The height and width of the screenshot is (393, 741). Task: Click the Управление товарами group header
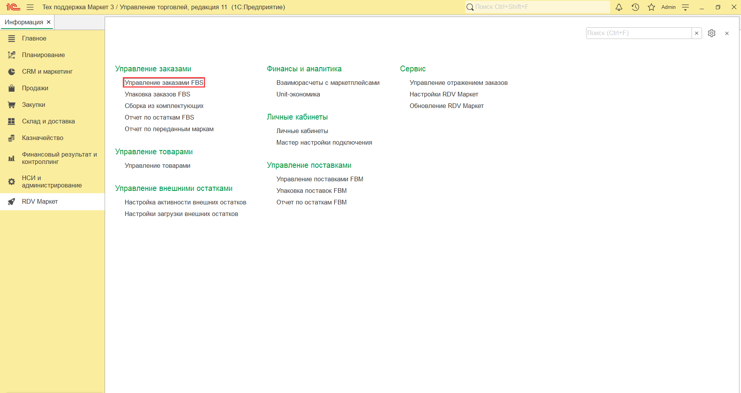tap(154, 152)
